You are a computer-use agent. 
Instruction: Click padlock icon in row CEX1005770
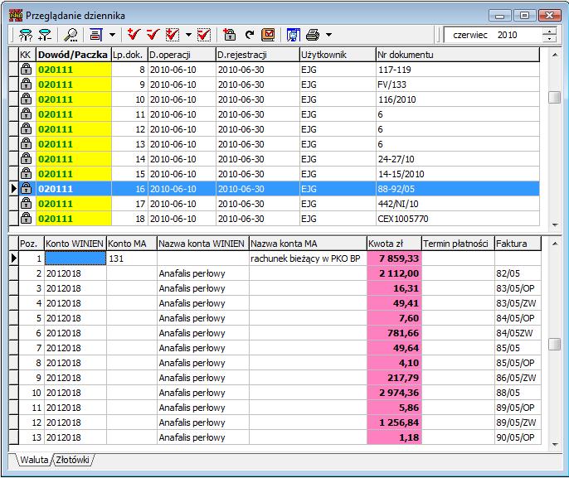click(26, 217)
